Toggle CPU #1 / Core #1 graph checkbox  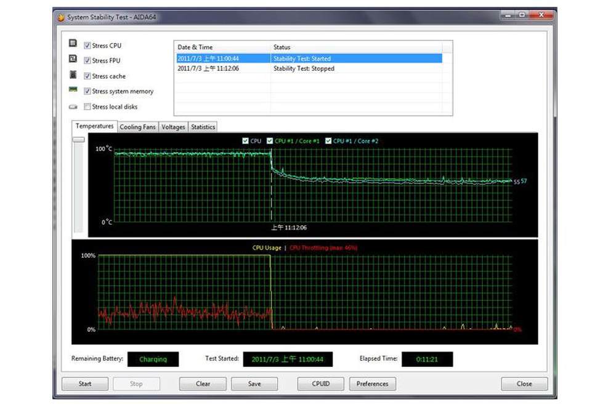pyautogui.click(x=270, y=140)
